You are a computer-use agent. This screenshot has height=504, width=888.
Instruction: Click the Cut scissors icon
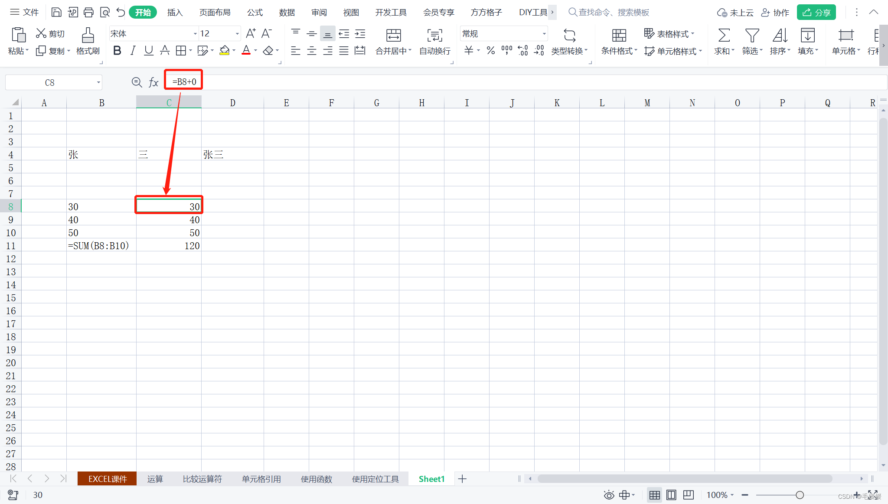pyautogui.click(x=41, y=33)
